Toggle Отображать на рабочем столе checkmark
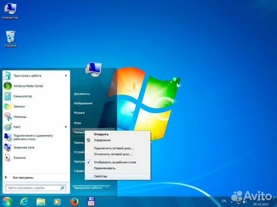 [88, 162]
